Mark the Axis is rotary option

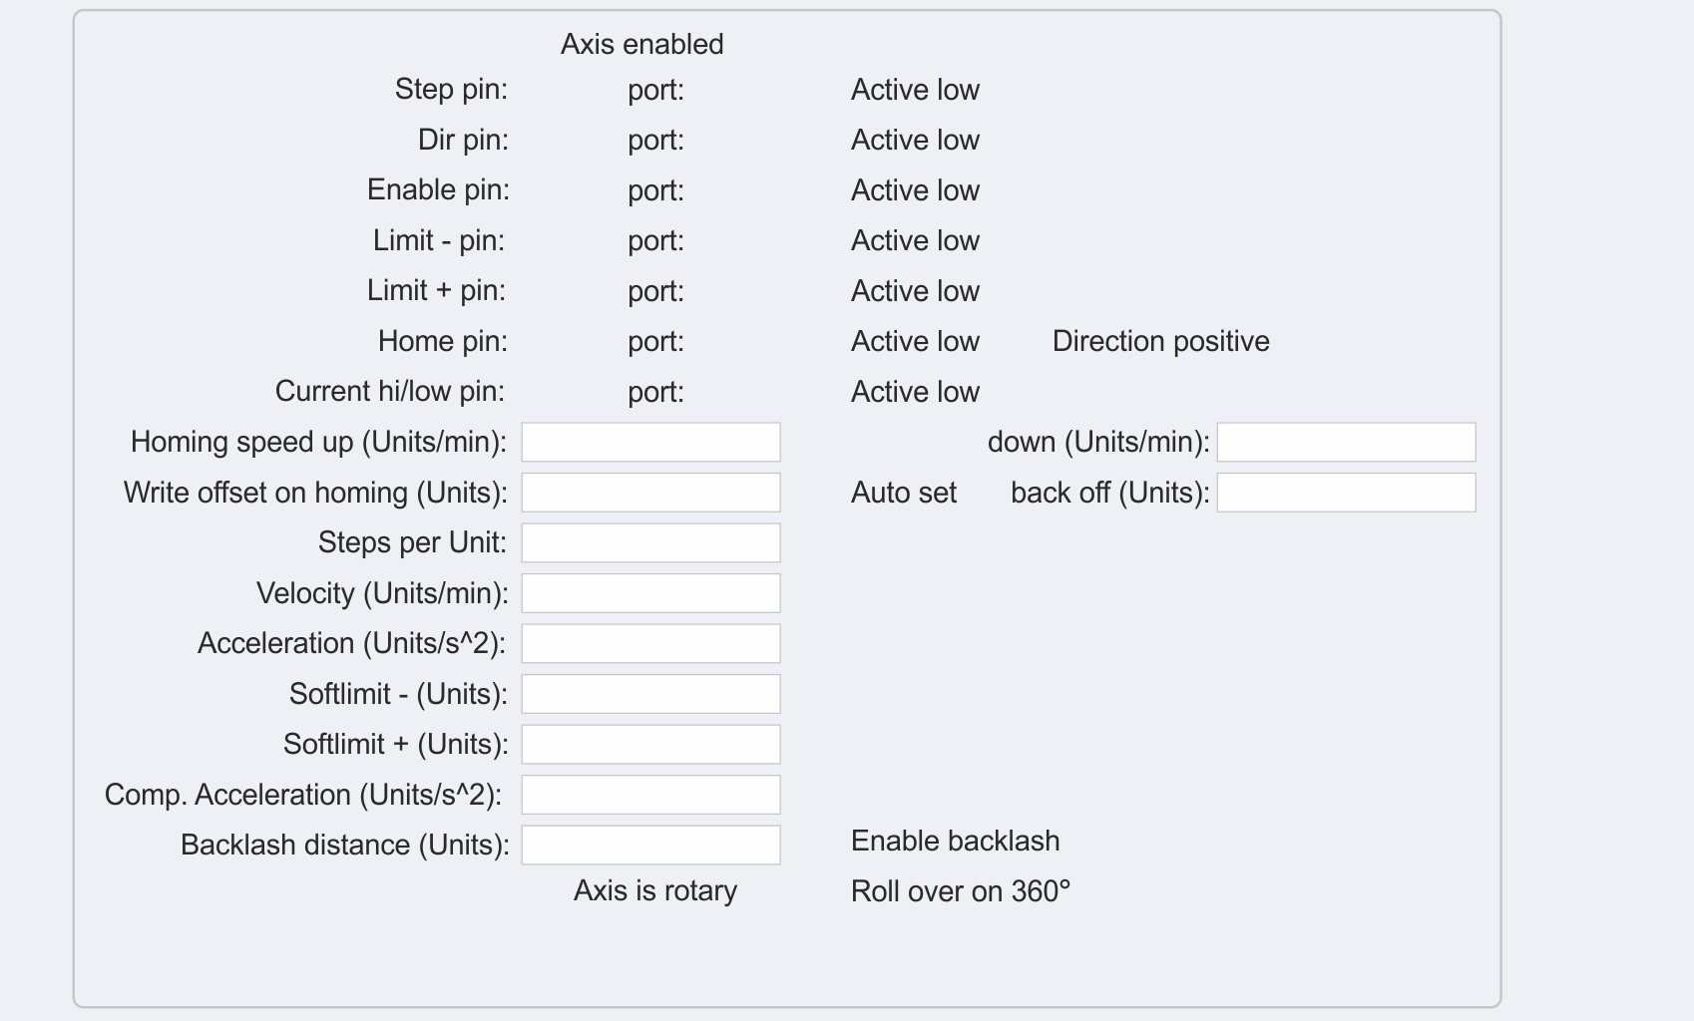(x=654, y=890)
